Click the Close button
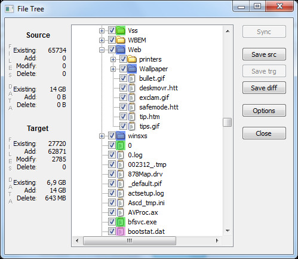298x259 pixels. (264, 133)
